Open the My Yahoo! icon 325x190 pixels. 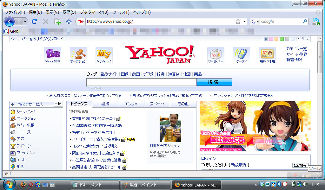coord(104,55)
